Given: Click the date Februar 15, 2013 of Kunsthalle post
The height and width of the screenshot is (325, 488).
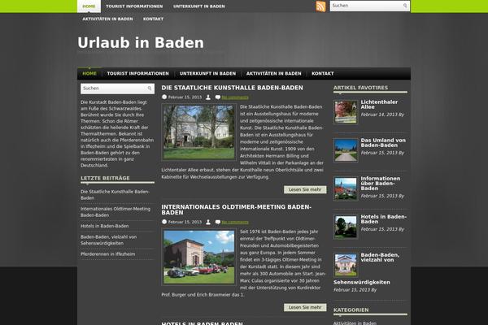Looking at the screenshot, I should tap(185, 97).
